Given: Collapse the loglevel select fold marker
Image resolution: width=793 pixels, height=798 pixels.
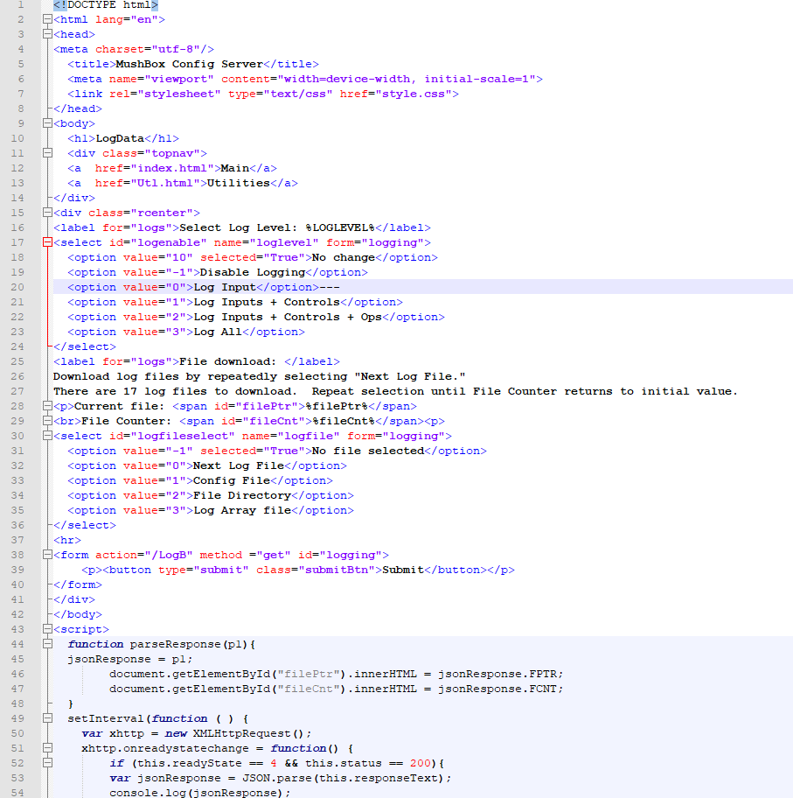Looking at the screenshot, I should pyautogui.click(x=46, y=242).
